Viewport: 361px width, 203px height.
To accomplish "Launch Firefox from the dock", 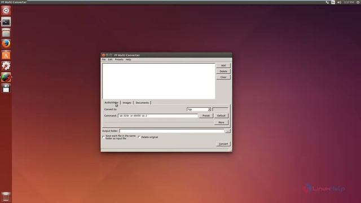I will click(6, 44).
